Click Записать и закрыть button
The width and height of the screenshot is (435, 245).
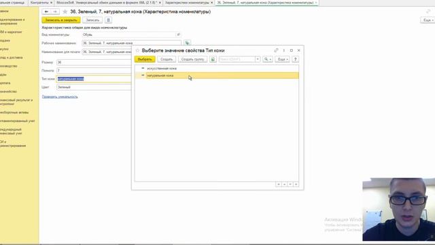pos(61,20)
